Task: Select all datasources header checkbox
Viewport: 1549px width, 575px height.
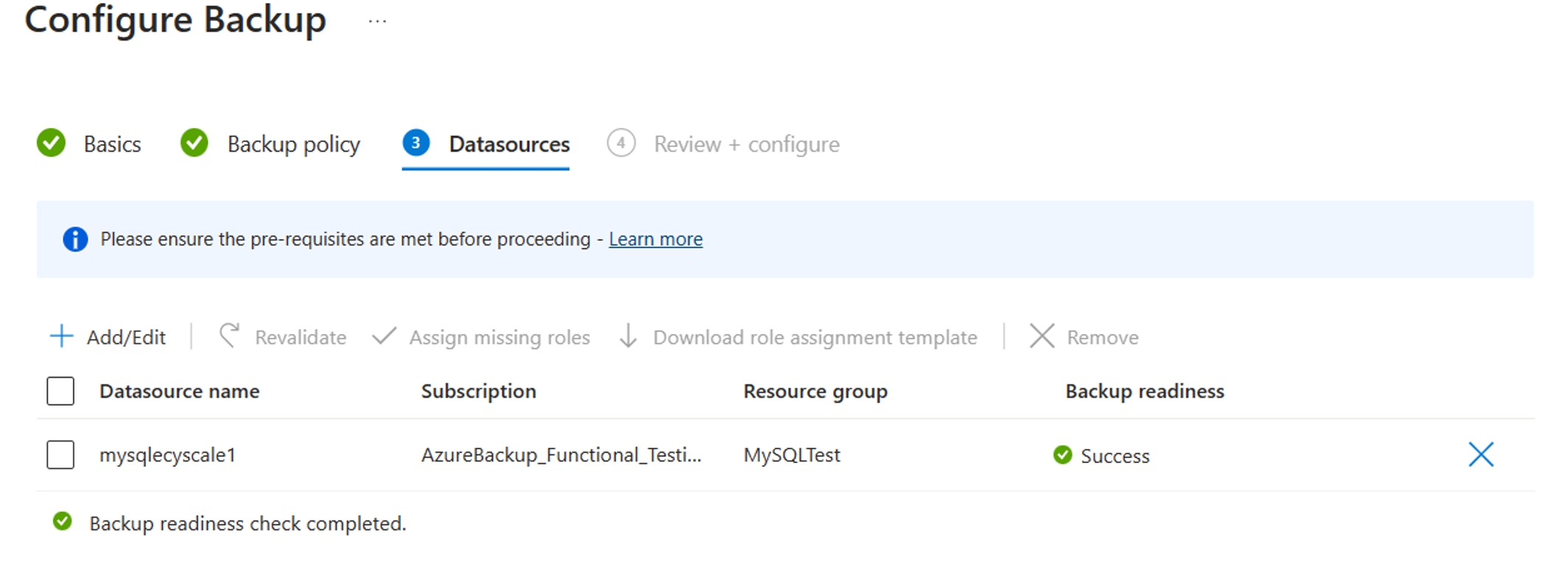Action: tap(60, 391)
